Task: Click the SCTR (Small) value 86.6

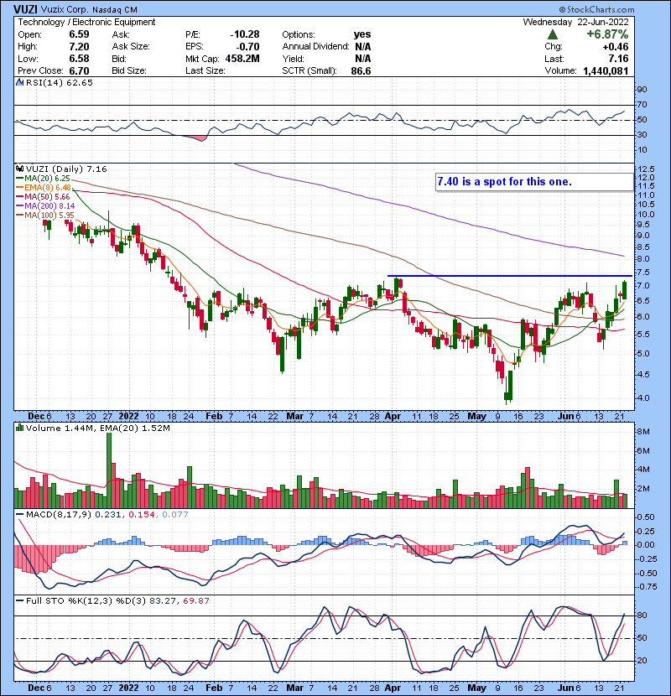Action: [361, 70]
